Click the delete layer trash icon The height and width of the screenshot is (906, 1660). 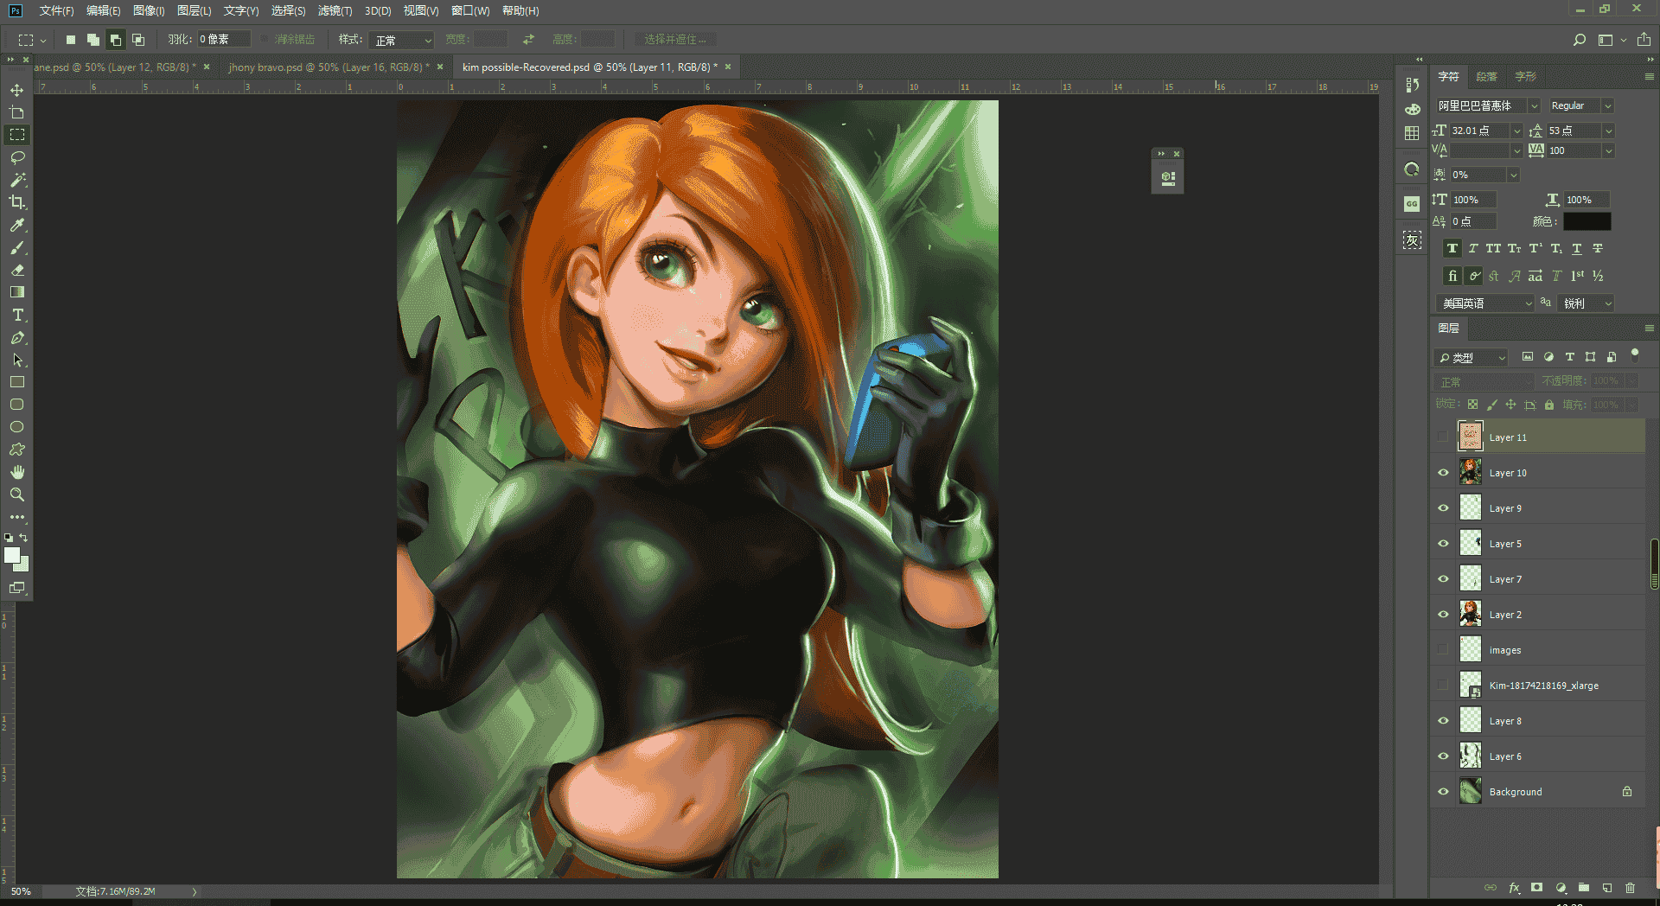[x=1630, y=888]
